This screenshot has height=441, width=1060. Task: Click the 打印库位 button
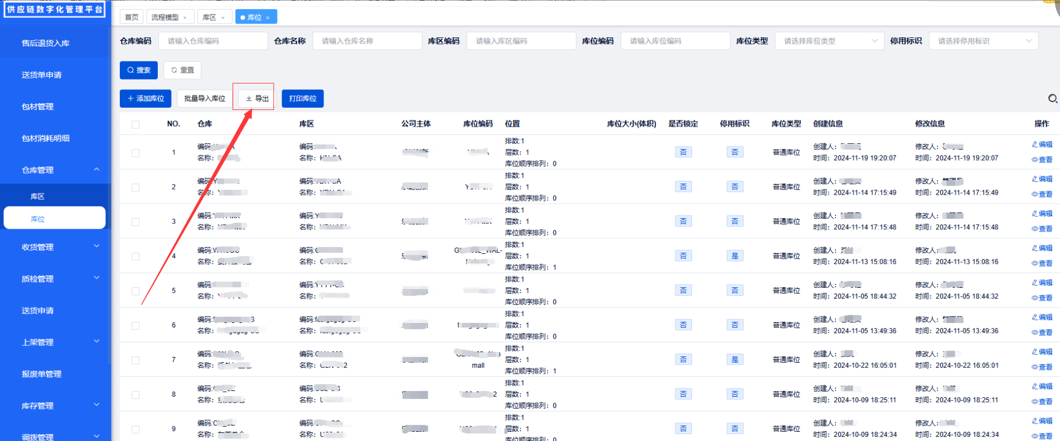tap(302, 98)
